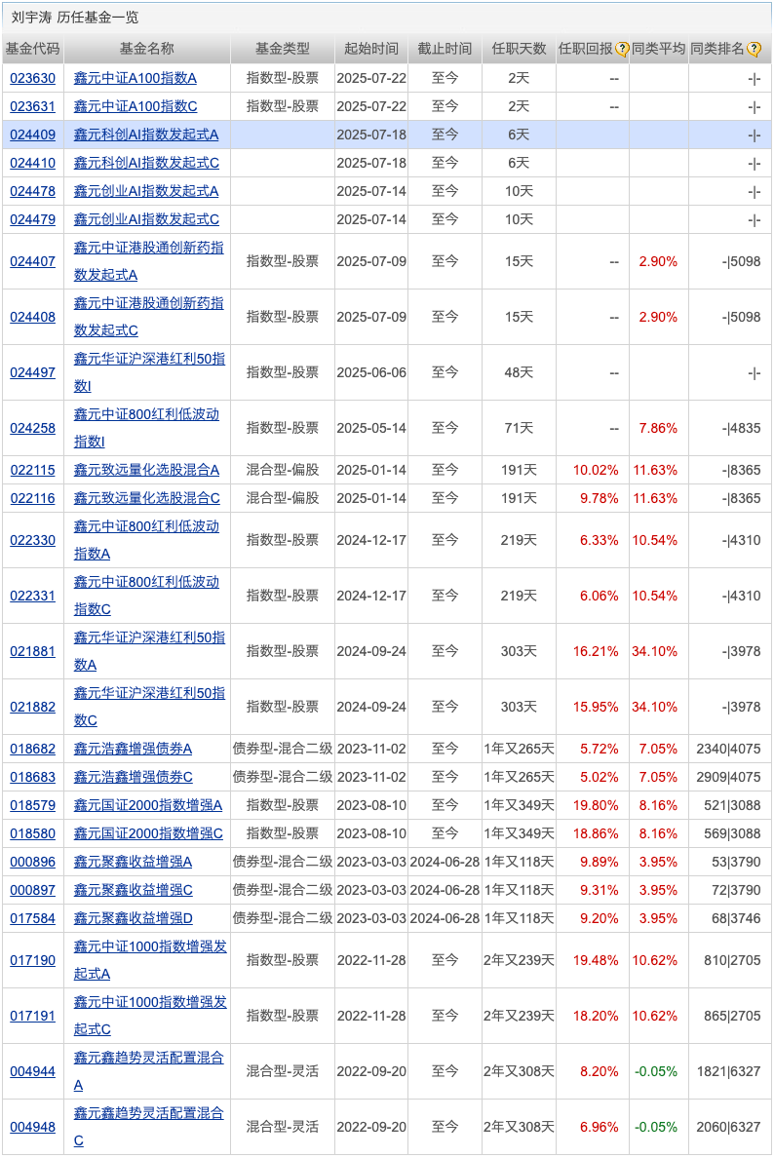Click the help icon beside 任职回报 header

(622, 50)
